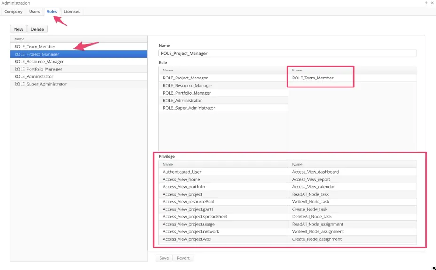Select the Access_View_portfolio privilege

pyautogui.click(x=223, y=187)
